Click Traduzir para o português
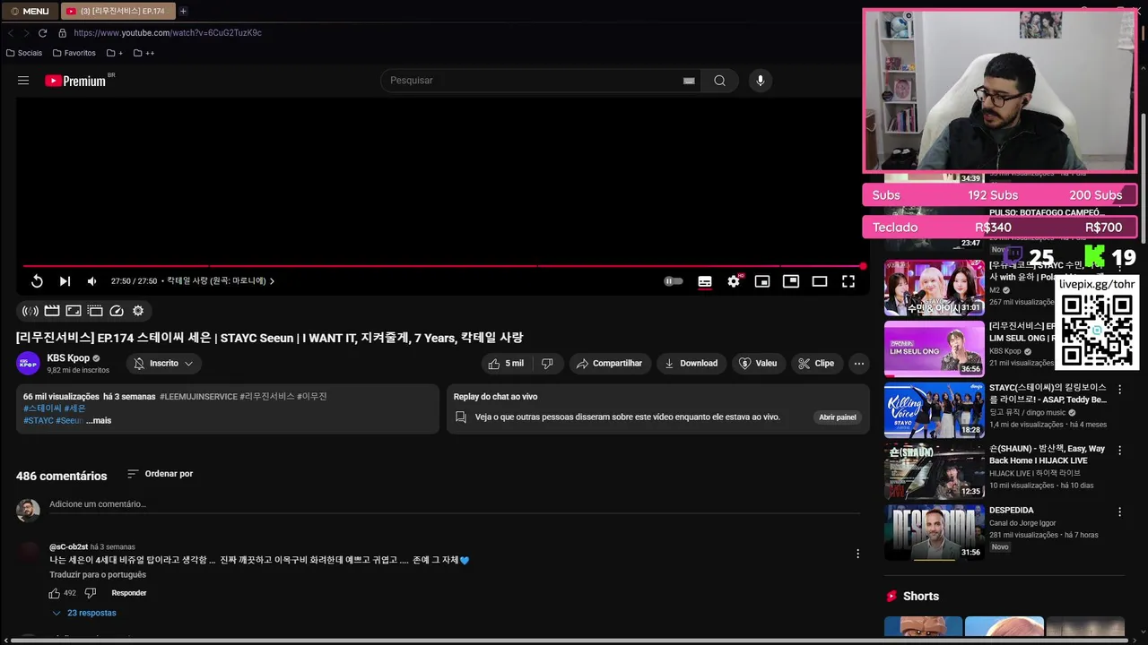The image size is (1148, 645). (x=98, y=575)
